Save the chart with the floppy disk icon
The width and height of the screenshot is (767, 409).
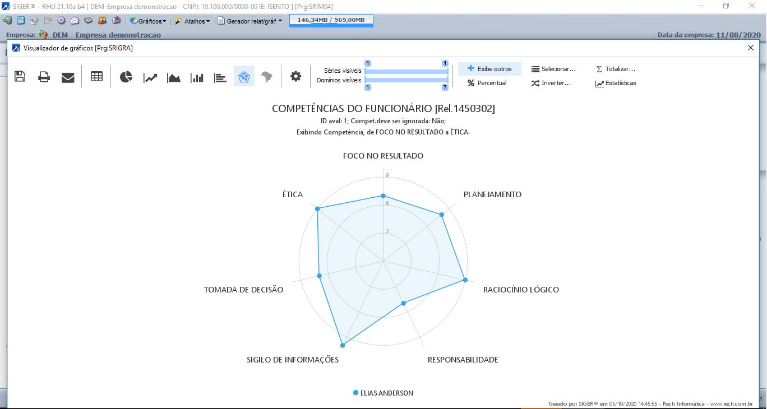coord(20,77)
